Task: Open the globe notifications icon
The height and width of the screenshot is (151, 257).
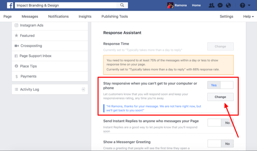Action: tap(228, 5)
